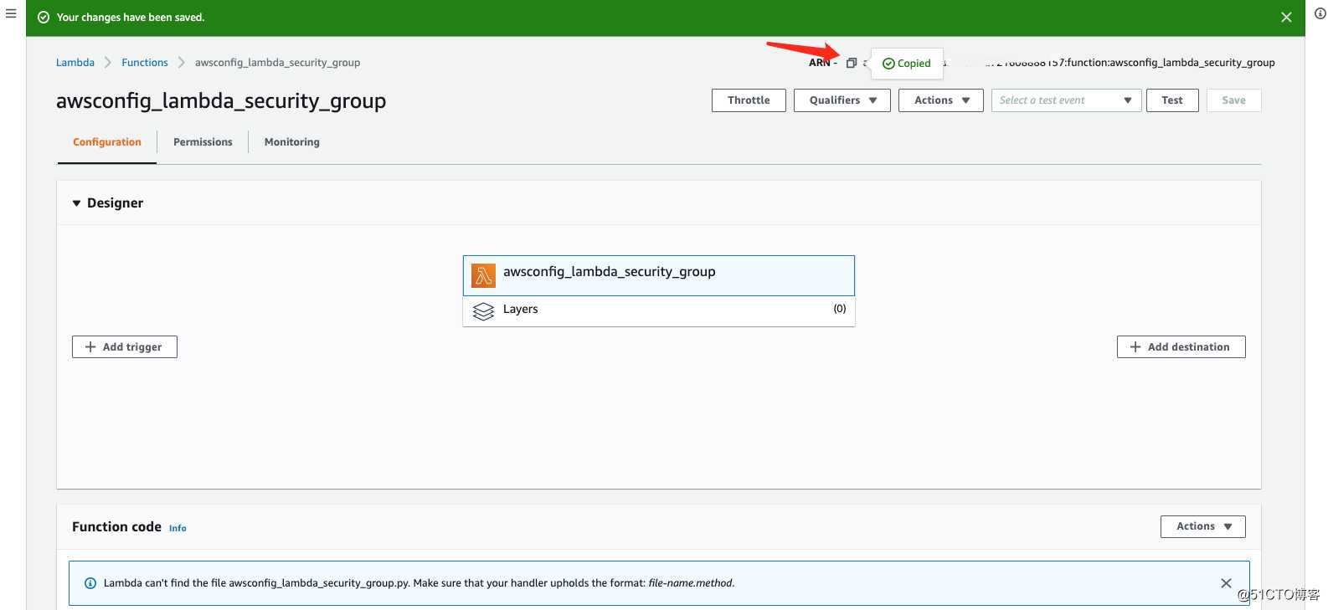Click the breadcrumb text awsconfig_lambda_security_group
Viewport: 1328px width, 610px height.
point(277,63)
